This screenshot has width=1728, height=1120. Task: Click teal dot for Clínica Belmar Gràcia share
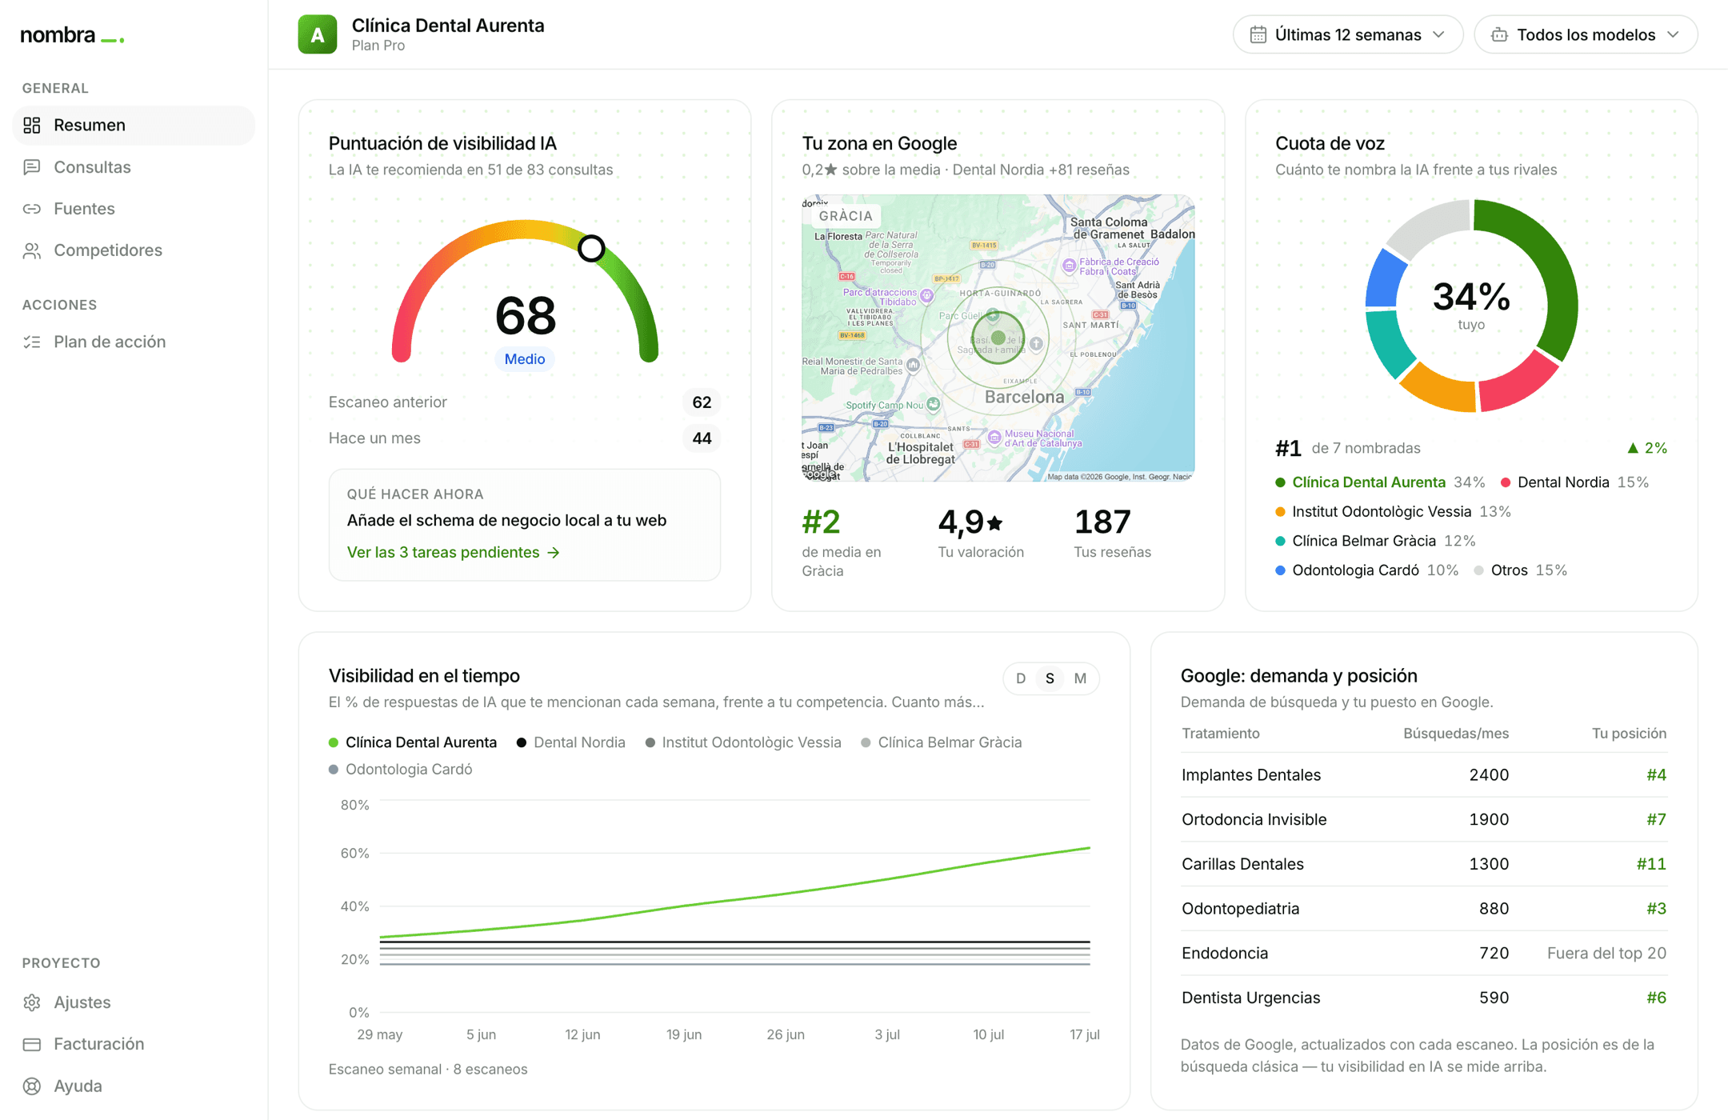point(1280,542)
